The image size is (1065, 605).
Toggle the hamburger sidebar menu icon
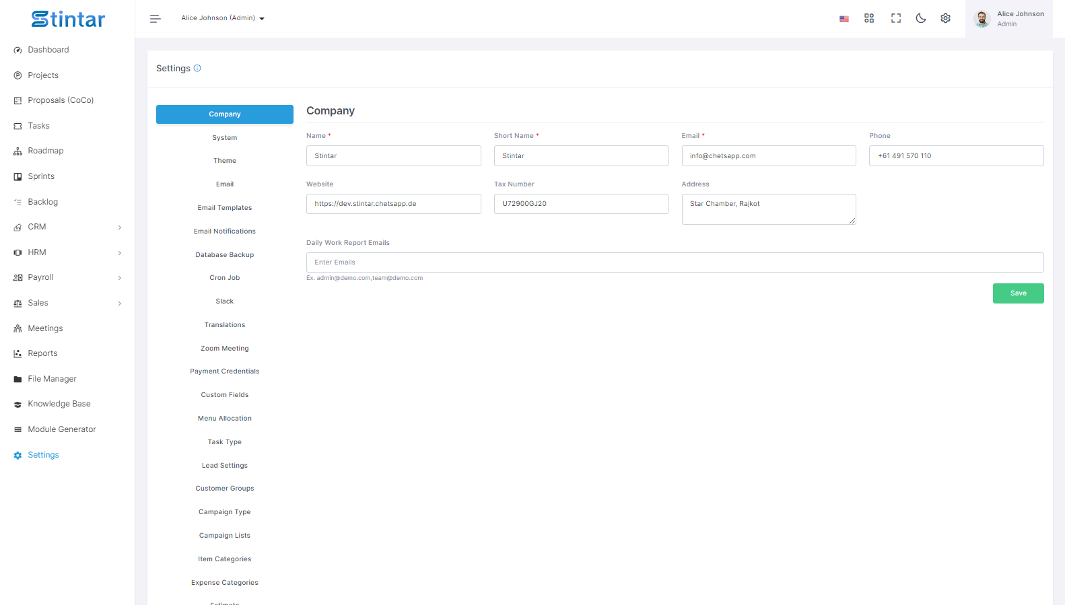pyautogui.click(x=155, y=19)
